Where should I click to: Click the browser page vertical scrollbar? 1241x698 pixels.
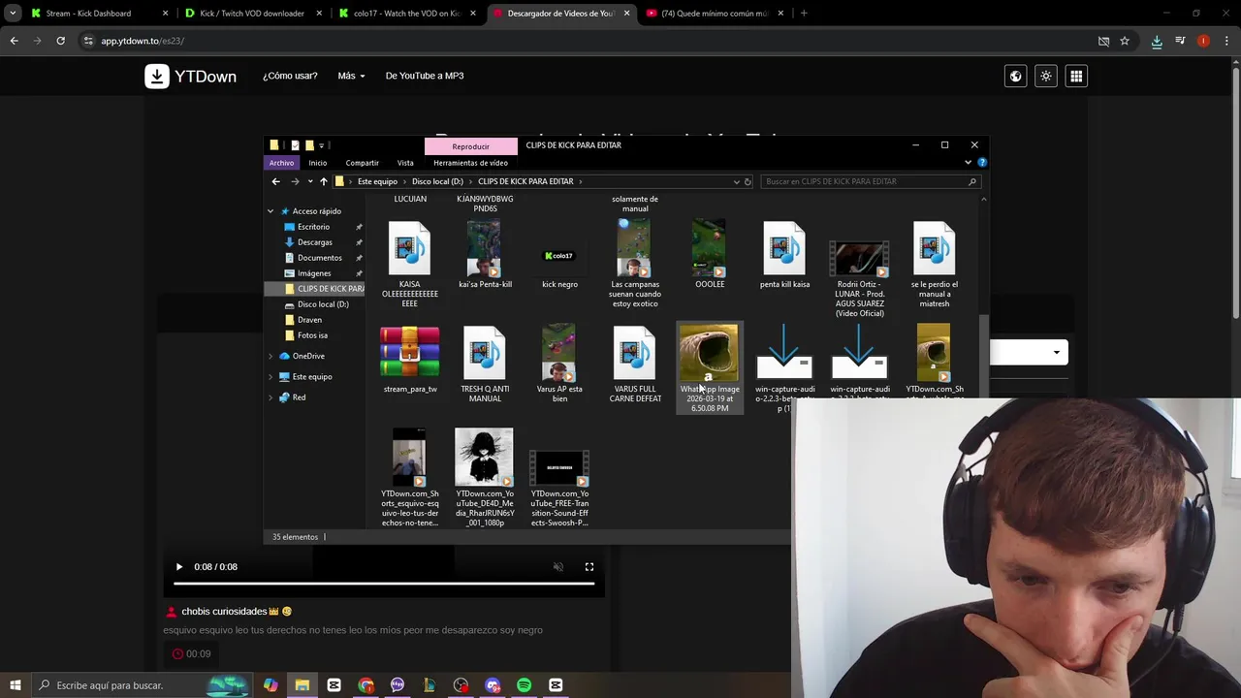coord(1235,194)
